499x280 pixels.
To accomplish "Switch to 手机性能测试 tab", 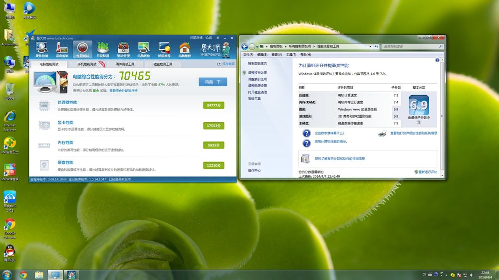I will point(87,64).
